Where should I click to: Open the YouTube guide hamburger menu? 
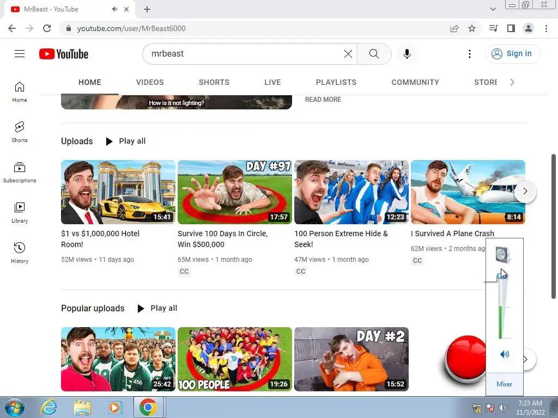point(20,54)
